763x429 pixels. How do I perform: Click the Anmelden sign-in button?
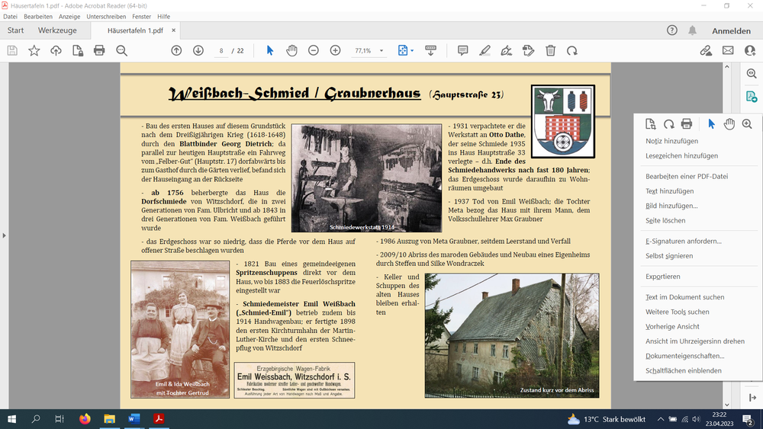(x=731, y=30)
